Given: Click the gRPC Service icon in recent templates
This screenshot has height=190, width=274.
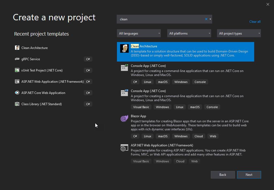Looking at the screenshot, I should click(17, 59).
